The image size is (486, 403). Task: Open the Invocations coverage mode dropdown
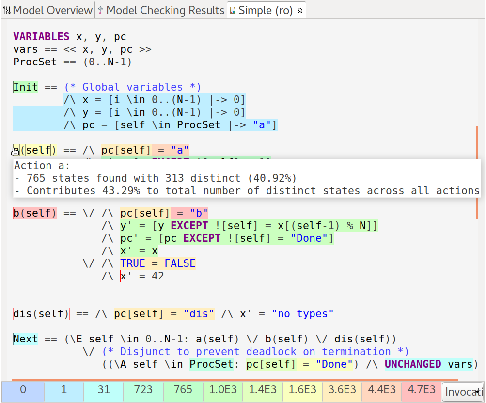463,392
